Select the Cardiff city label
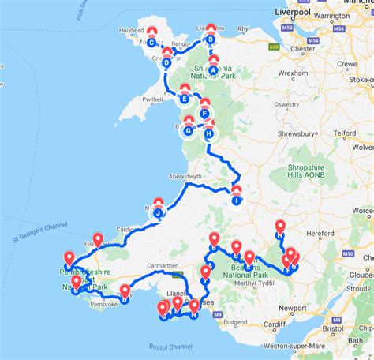374x360 pixels. (x=275, y=324)
